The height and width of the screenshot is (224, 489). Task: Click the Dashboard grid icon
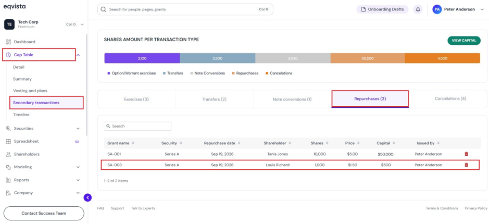[8, 42]
